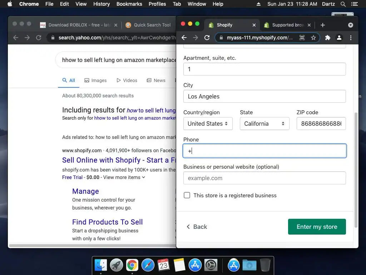Select the News search filter
This screenshot has width=366, height=275.
point(156,81)
